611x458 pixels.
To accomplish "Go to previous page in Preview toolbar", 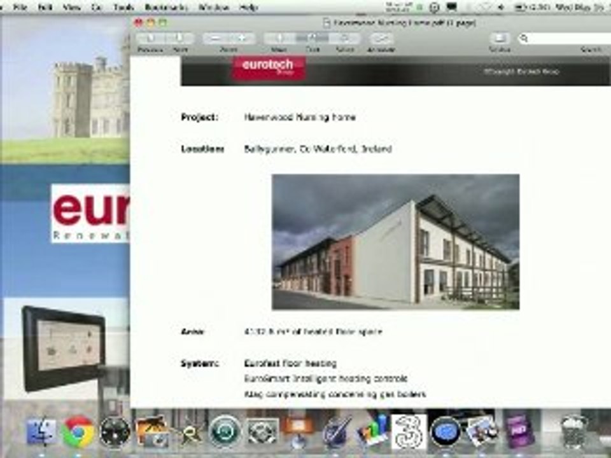I will (151, 38).
